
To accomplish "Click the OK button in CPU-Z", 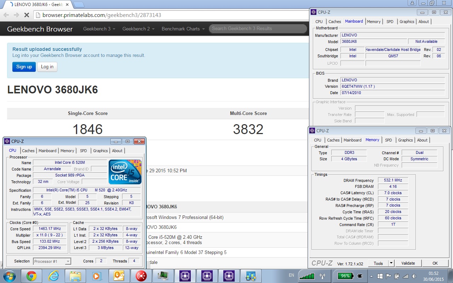I will [435, 263].
